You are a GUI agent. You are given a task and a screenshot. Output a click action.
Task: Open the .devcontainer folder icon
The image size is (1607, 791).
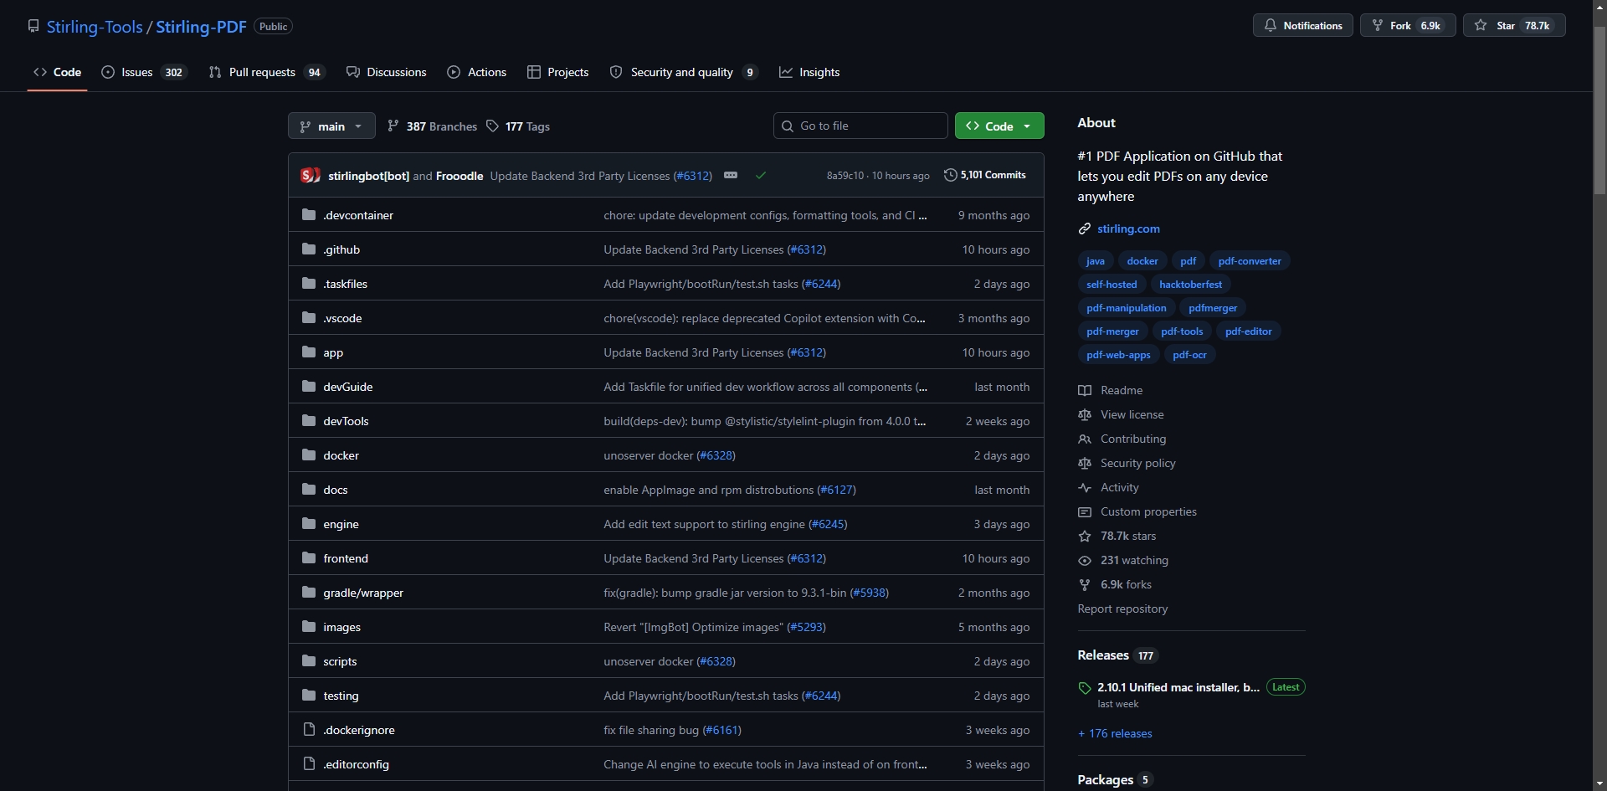pyautogui.click(x=309, y=215)
